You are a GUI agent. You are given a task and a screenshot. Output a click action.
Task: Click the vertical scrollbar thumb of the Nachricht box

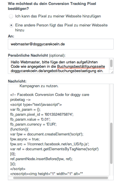click(111, 143)
